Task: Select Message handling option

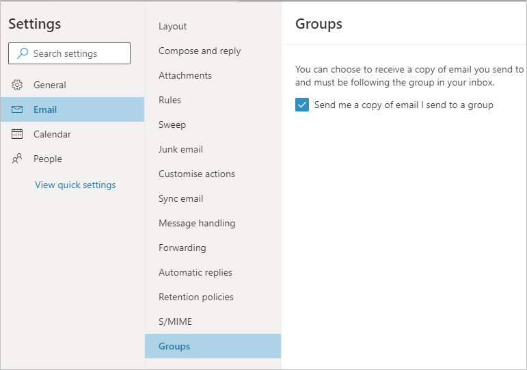Action: pos(197,223)
